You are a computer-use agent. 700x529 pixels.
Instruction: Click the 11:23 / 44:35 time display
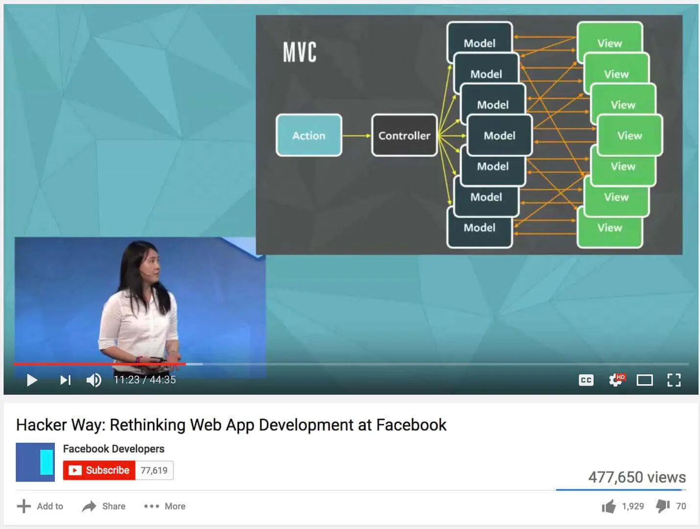[145, 380]
